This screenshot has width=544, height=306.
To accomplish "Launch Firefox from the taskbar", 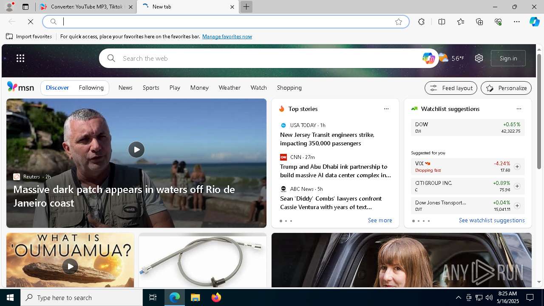I will pos(216,297).
